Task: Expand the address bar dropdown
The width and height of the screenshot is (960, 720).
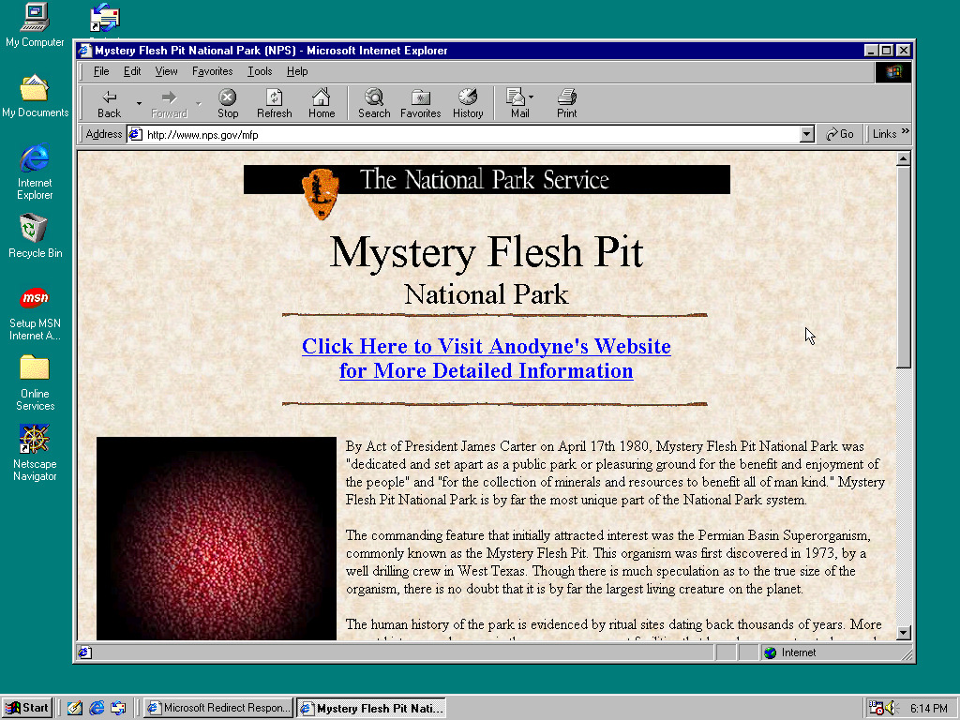Action: coord(807,134)
